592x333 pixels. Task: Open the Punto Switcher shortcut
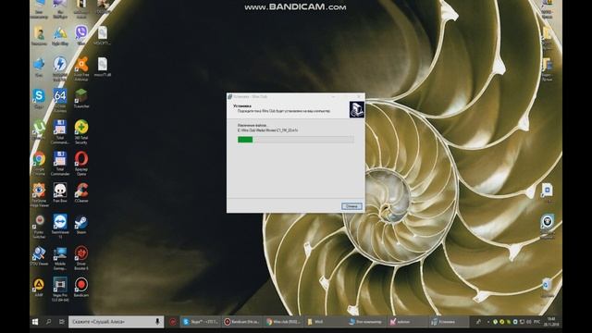pos(39,226)
